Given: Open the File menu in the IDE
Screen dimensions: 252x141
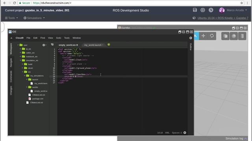Looking at the screenshot, I should click(x=28, y=38).
